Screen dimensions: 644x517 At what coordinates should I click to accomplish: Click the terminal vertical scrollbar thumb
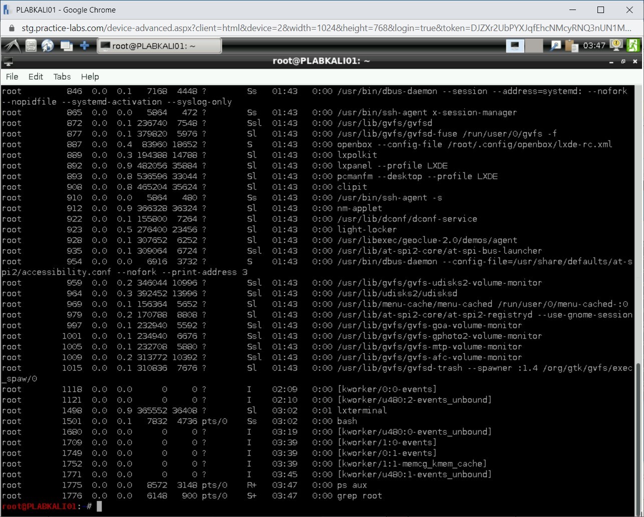tap(637, 431)
